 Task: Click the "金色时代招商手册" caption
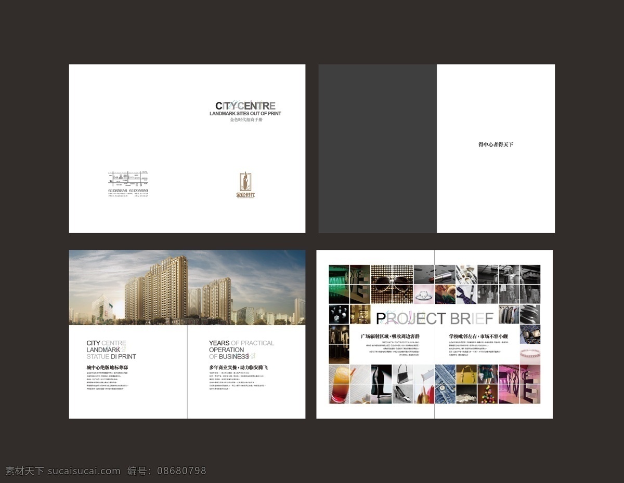(x=246, y=119)
